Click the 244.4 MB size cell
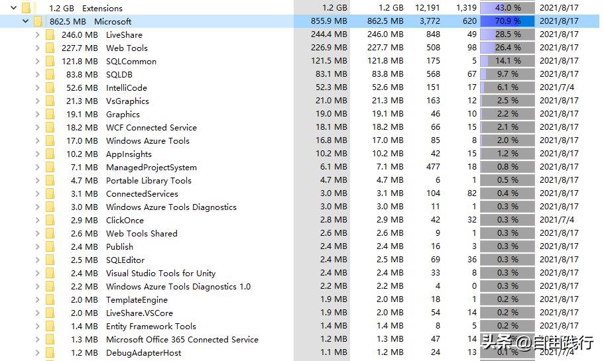The height and width of the screenshot is (361, 604). point(329,34)
